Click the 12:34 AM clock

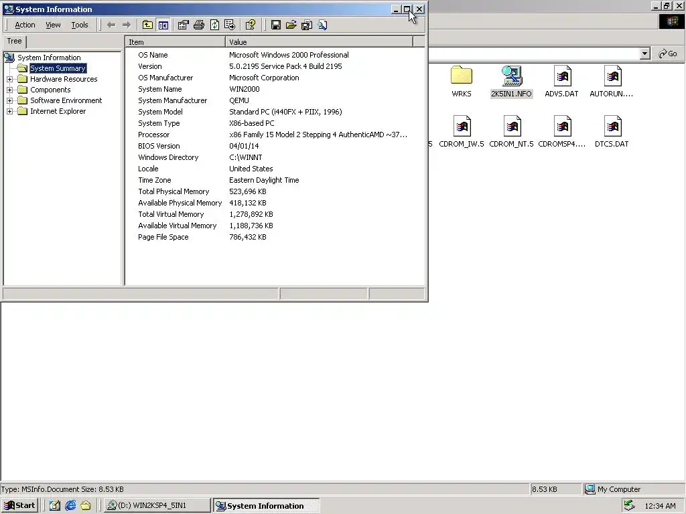[660, 506]
